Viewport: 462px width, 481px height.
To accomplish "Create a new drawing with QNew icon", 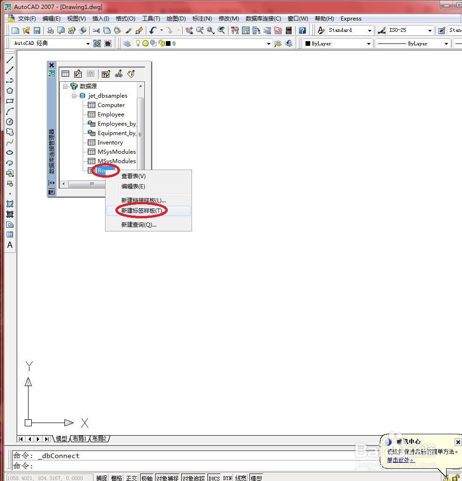I will 15,30.
